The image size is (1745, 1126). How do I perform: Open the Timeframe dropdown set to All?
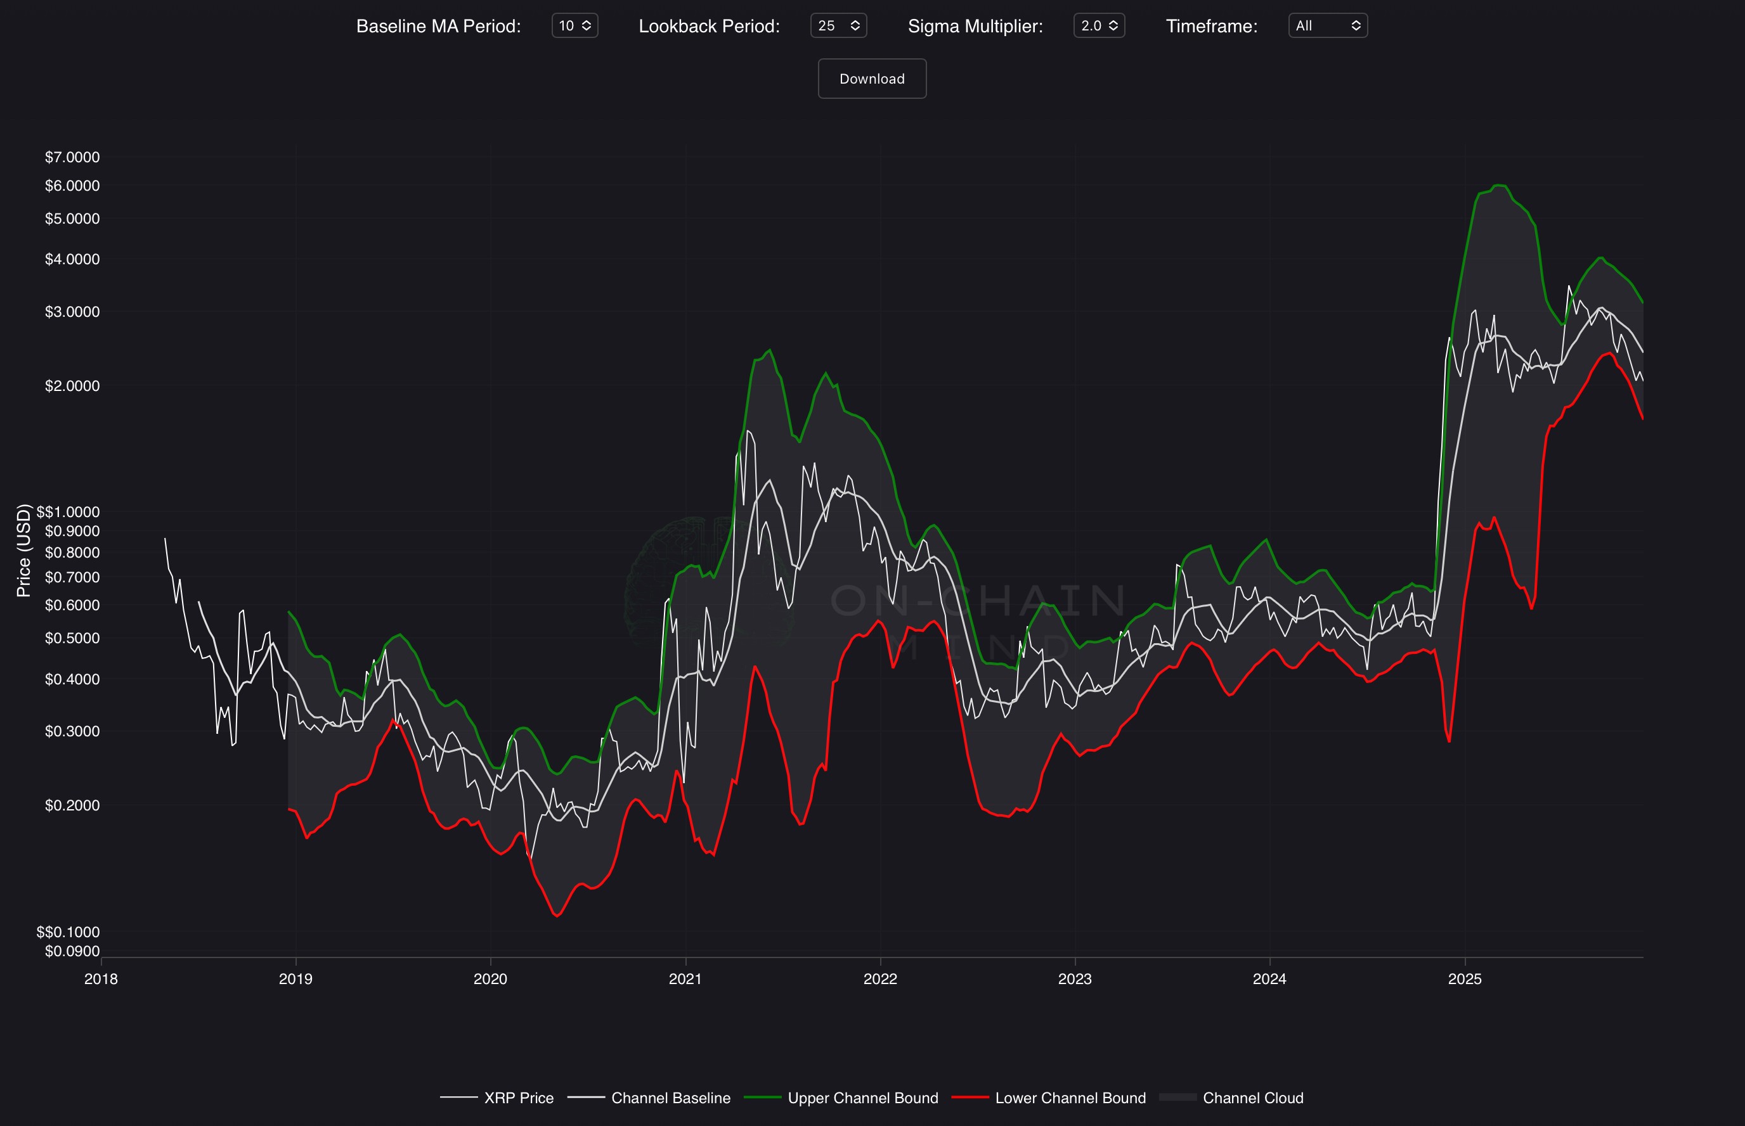1327,25
